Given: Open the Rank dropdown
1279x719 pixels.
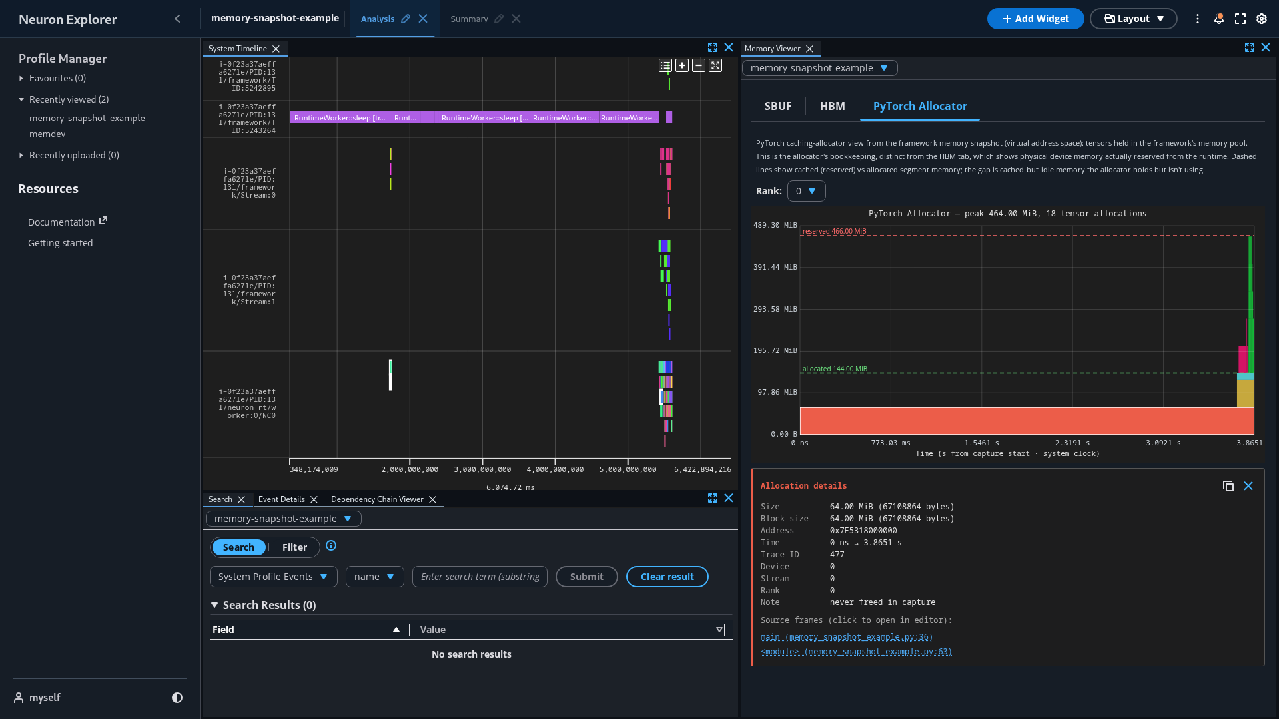Looking at the screenshot, I should (806, 191).
